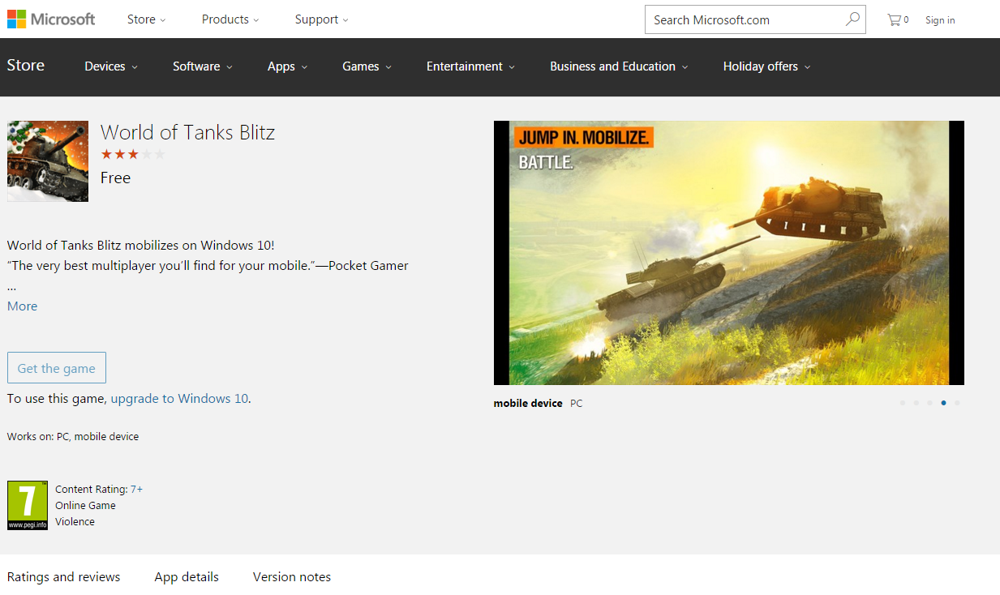Image resolution: width=1000 pixels, height=595 pixels.
Task: Click the tank battle screenshot
Action: [729, 253]
